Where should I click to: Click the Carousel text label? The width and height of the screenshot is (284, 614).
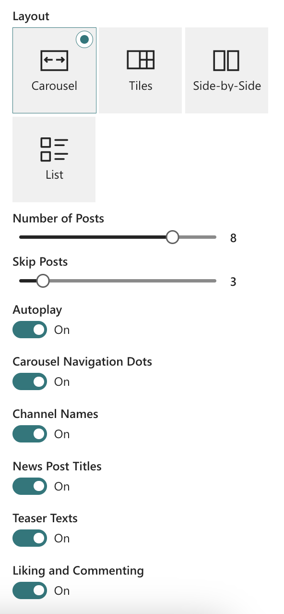coord(54,86)
